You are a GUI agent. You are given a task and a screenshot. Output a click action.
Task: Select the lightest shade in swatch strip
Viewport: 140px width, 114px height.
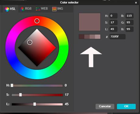[x=98, y=37]
